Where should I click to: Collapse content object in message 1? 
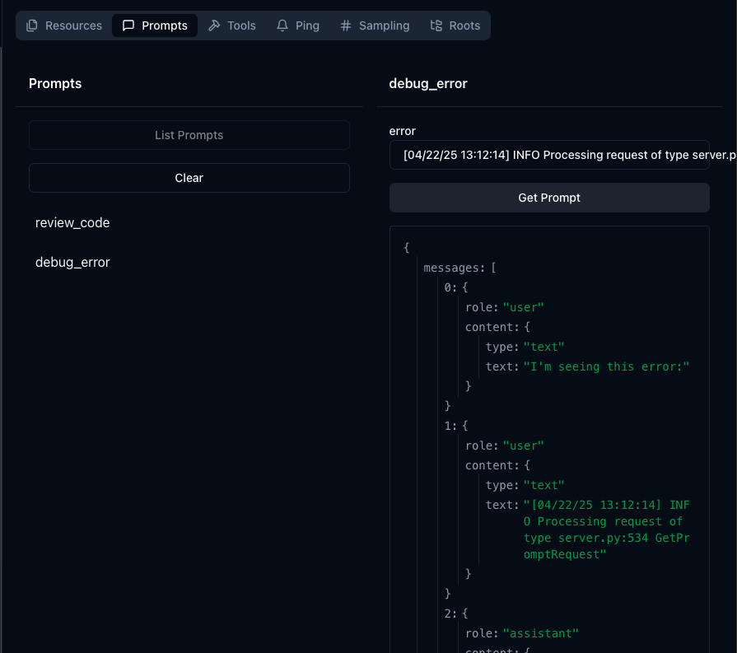pos(497,465)
